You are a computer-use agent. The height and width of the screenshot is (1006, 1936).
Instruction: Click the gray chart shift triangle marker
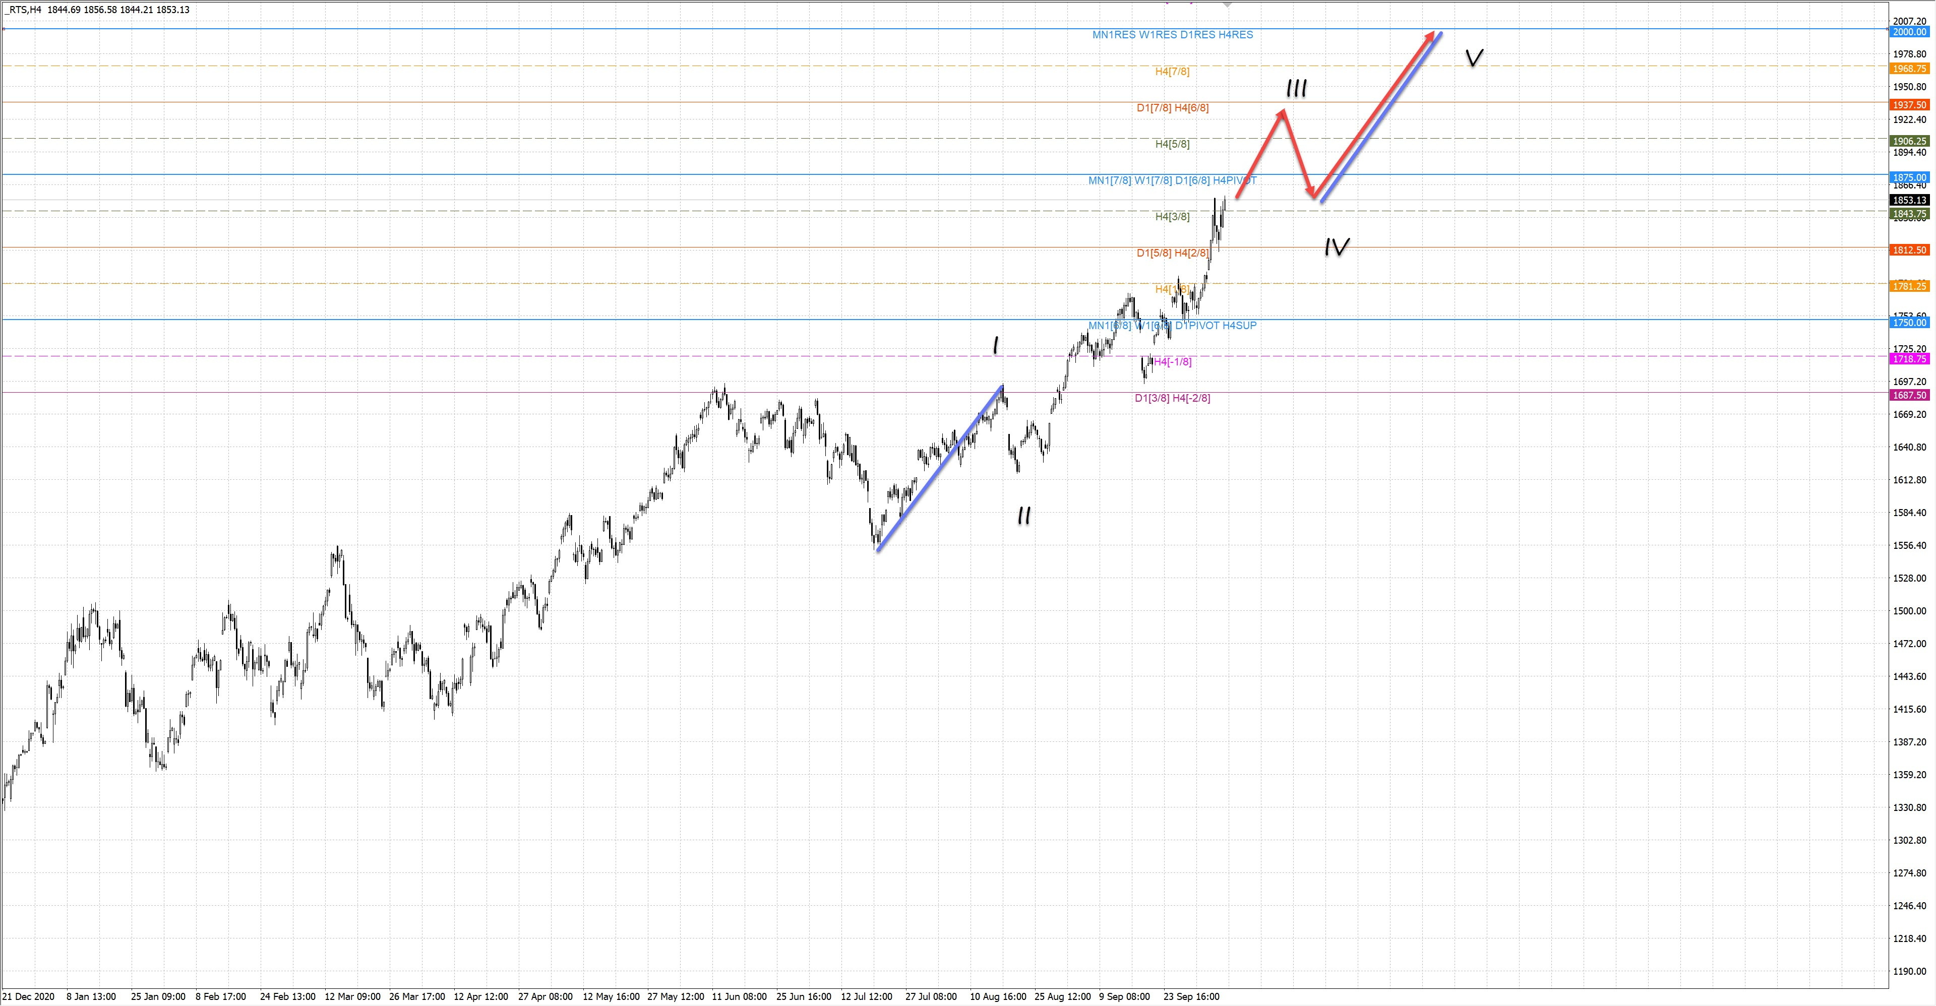1227,4
